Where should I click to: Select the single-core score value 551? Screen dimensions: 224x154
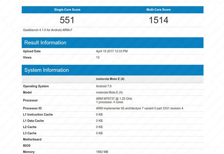tap(67, 20)
